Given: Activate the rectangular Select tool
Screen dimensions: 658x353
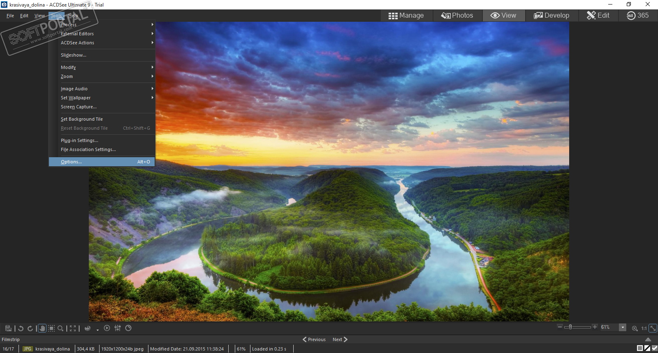Looking at the screenshot, I should (x=51, y=328).
